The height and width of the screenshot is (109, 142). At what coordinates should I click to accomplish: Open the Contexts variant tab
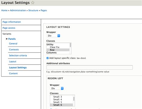(x=14, y=50)
